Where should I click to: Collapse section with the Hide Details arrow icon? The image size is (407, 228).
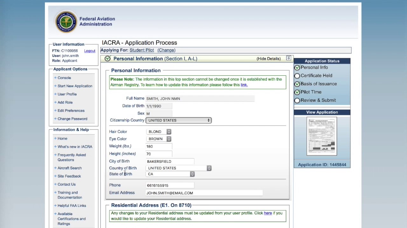pyautogui.click(x=288, y=58)
